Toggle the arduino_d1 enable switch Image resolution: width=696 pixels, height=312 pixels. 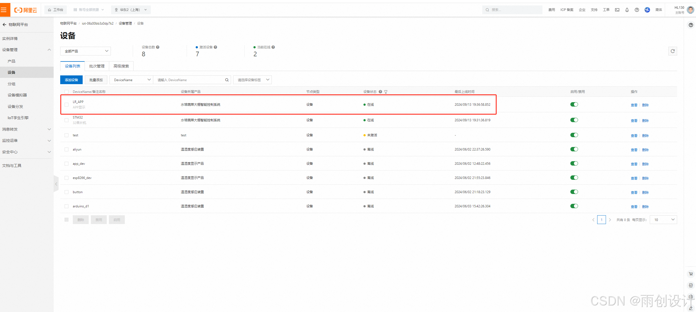tap(574, 206)
